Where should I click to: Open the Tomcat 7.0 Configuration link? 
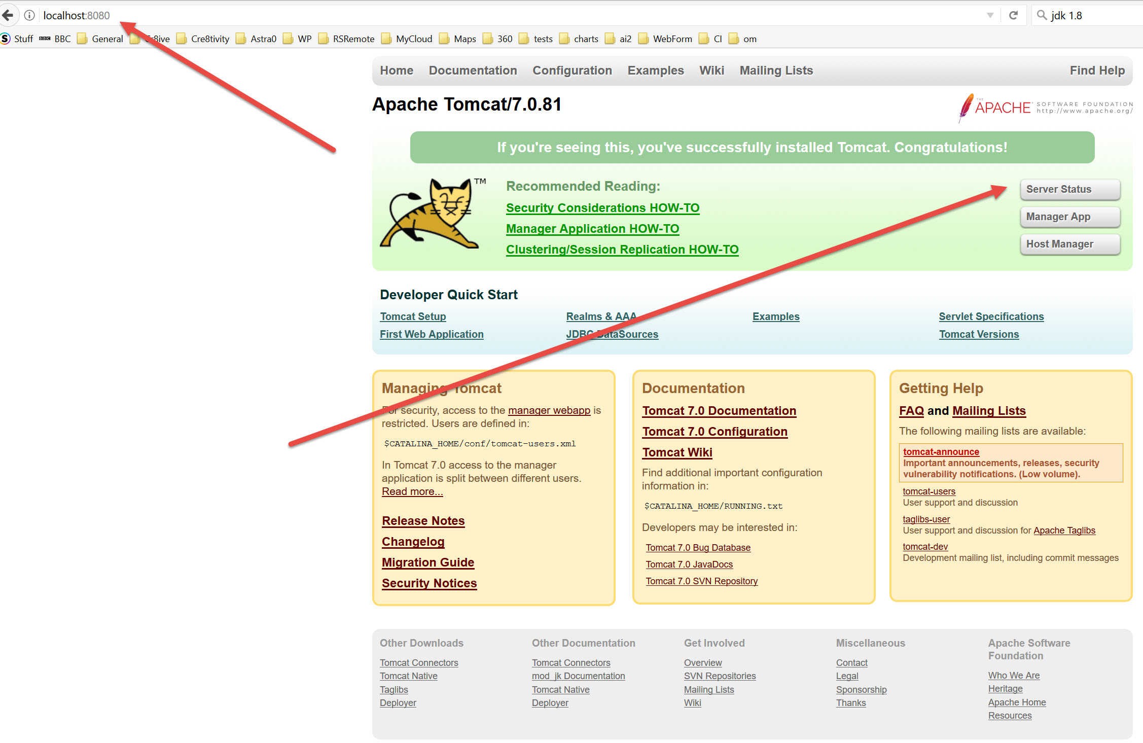click(x=714, y=432)
